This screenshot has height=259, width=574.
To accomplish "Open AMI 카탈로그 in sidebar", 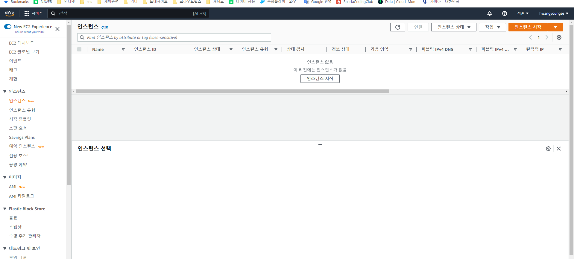I will tap(22, 196).
